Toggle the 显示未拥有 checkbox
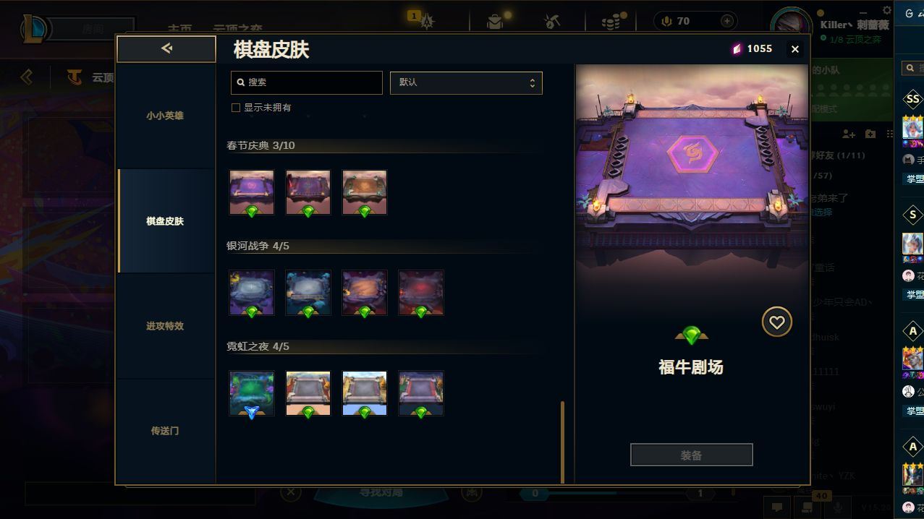Viewport: 924px width, 519px height. pyautogui.click(x=235, y=108)
